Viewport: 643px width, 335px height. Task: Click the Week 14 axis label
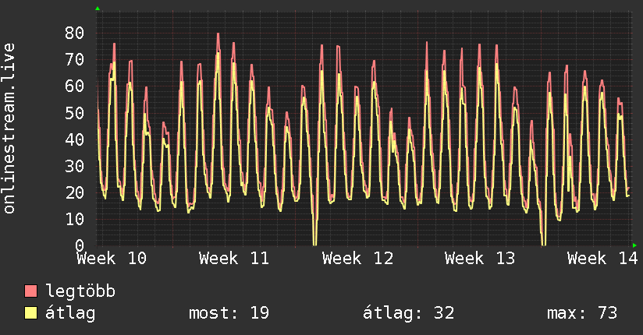602,259
